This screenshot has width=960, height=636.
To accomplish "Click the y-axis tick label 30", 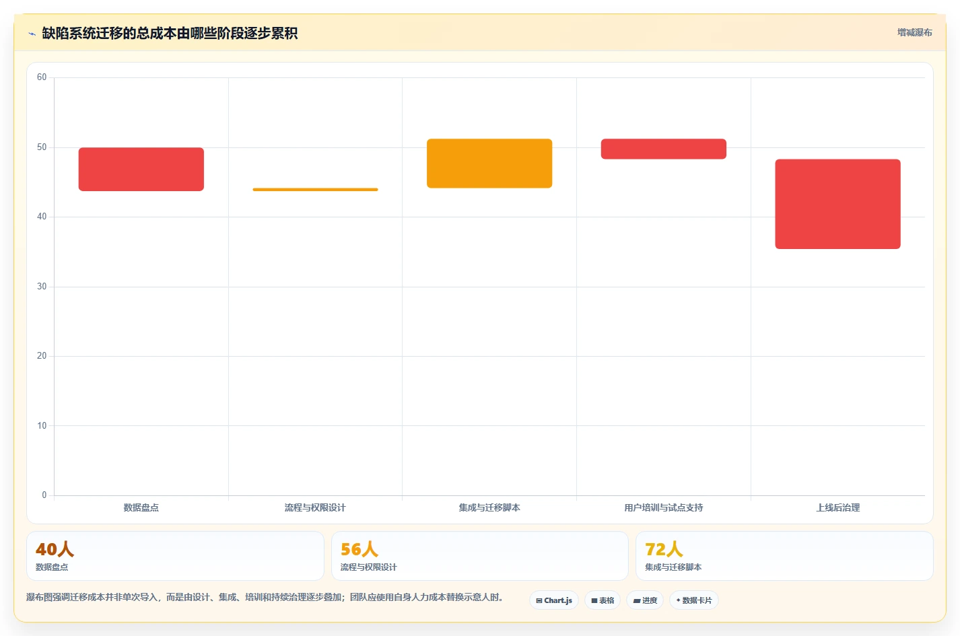I will click(42, 287).
